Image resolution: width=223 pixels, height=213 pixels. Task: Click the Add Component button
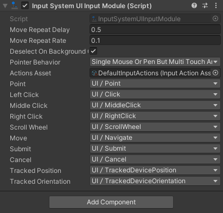[x=111, y=202]
